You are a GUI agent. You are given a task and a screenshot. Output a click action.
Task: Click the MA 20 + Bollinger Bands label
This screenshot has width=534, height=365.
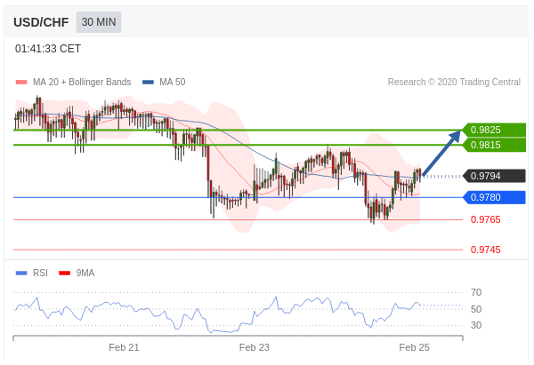(82, 82)
